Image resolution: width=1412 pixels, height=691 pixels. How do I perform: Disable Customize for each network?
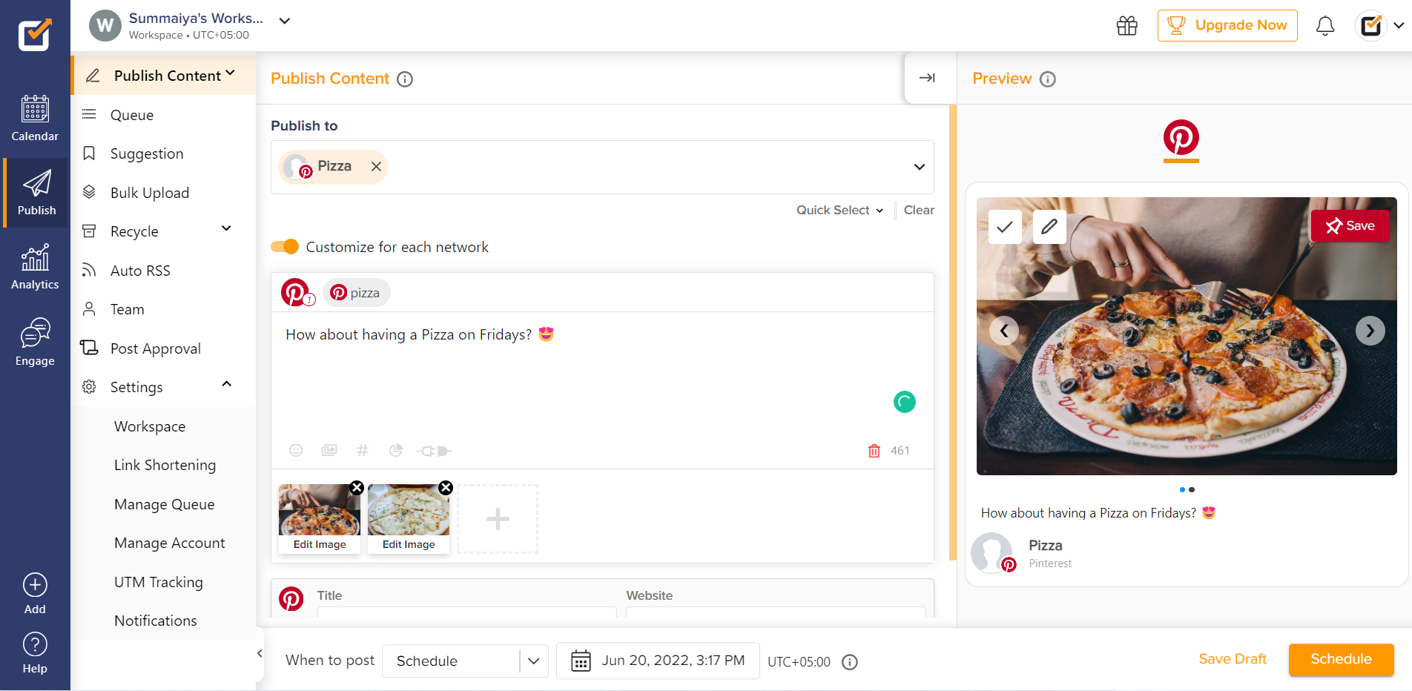(285, 246)
